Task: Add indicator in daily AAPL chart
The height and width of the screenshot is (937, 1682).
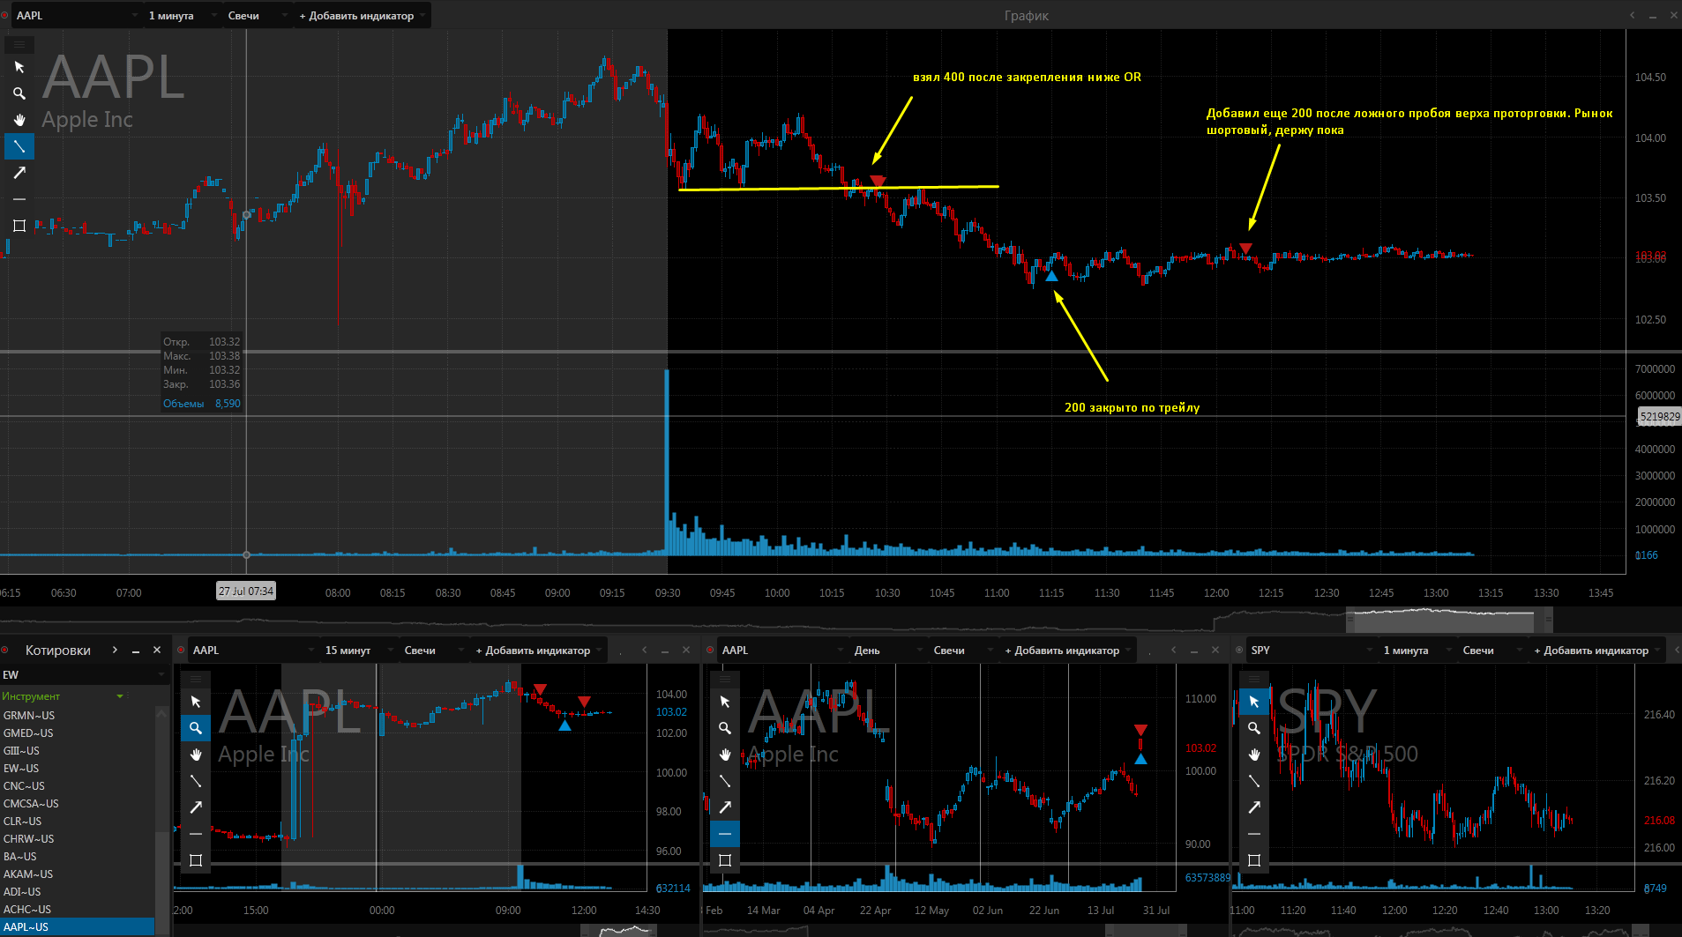Action: 1067,651
